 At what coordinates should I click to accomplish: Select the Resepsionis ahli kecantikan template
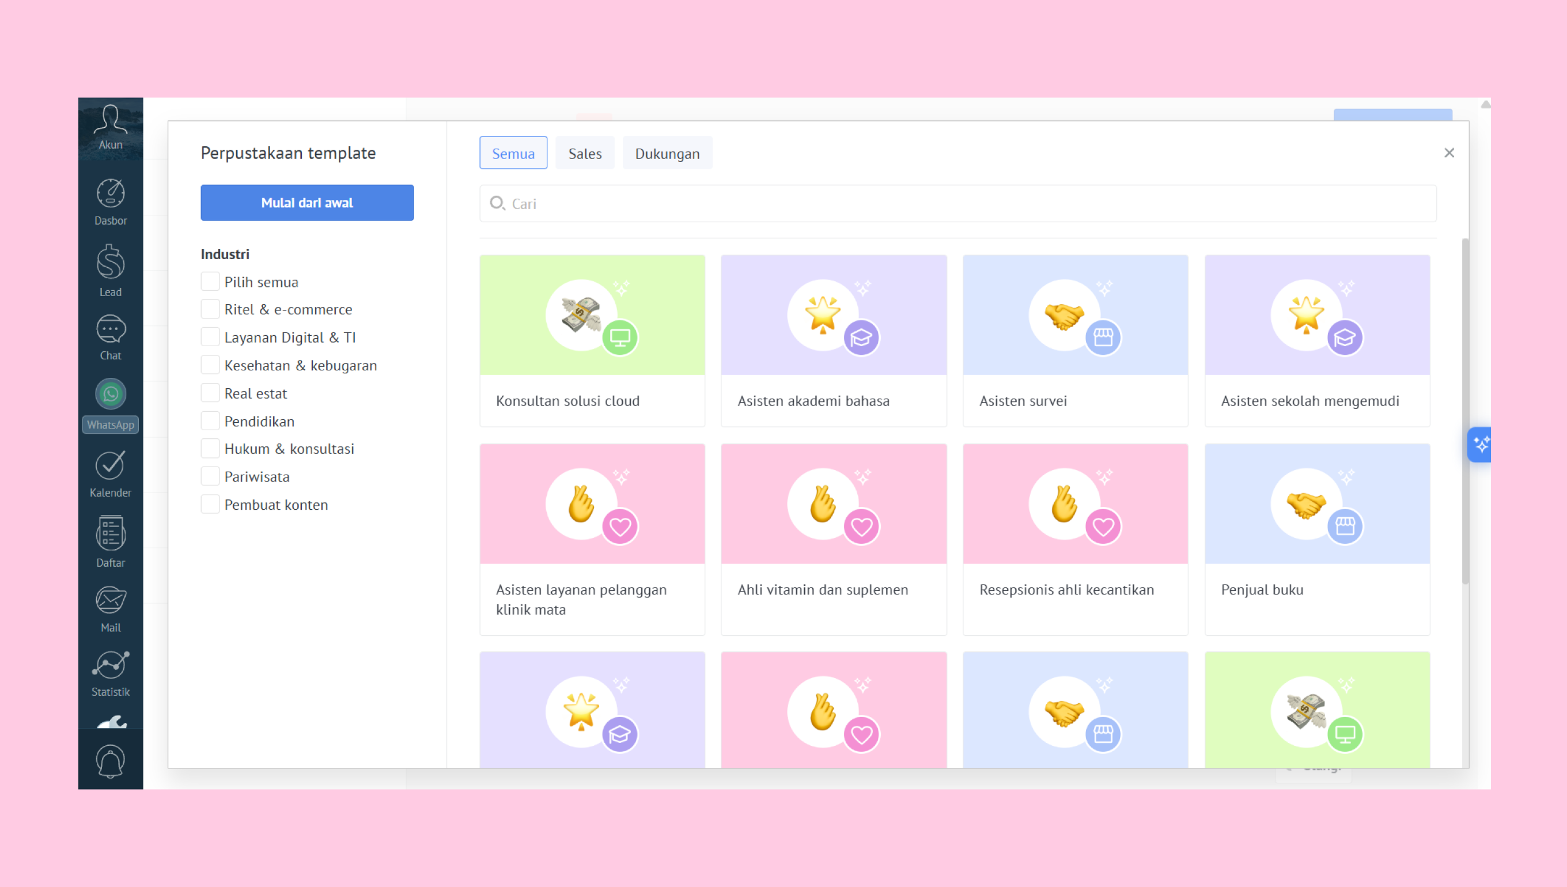click(1076, 540)
